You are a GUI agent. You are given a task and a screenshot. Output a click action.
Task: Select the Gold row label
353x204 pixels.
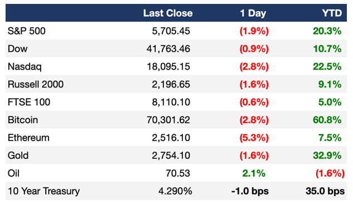coord(18,156)
